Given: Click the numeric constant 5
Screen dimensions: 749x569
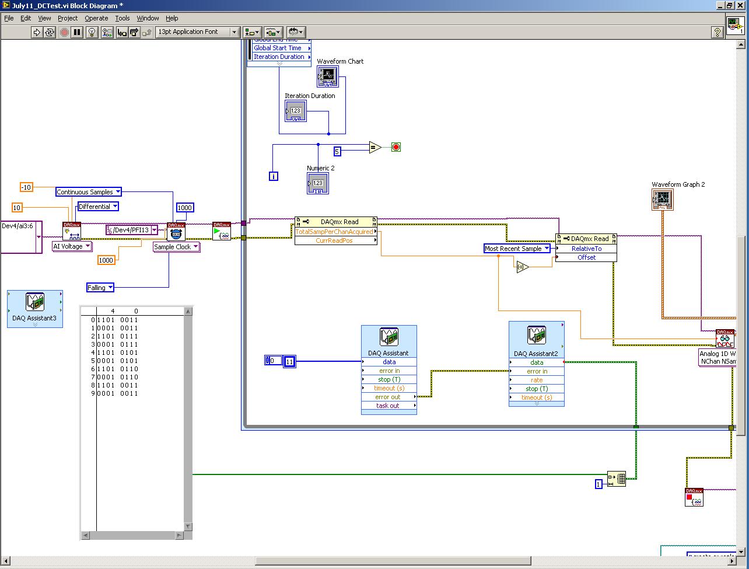Looking at the screenshot, I should (337, 152).
